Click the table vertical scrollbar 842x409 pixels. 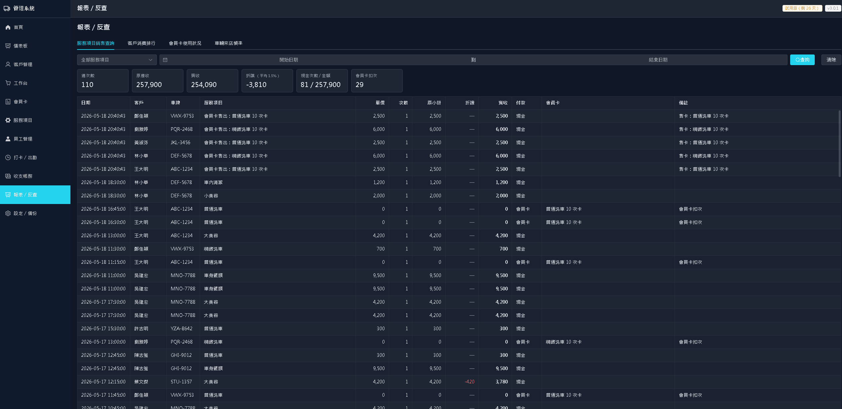click(x=840, y=144)
